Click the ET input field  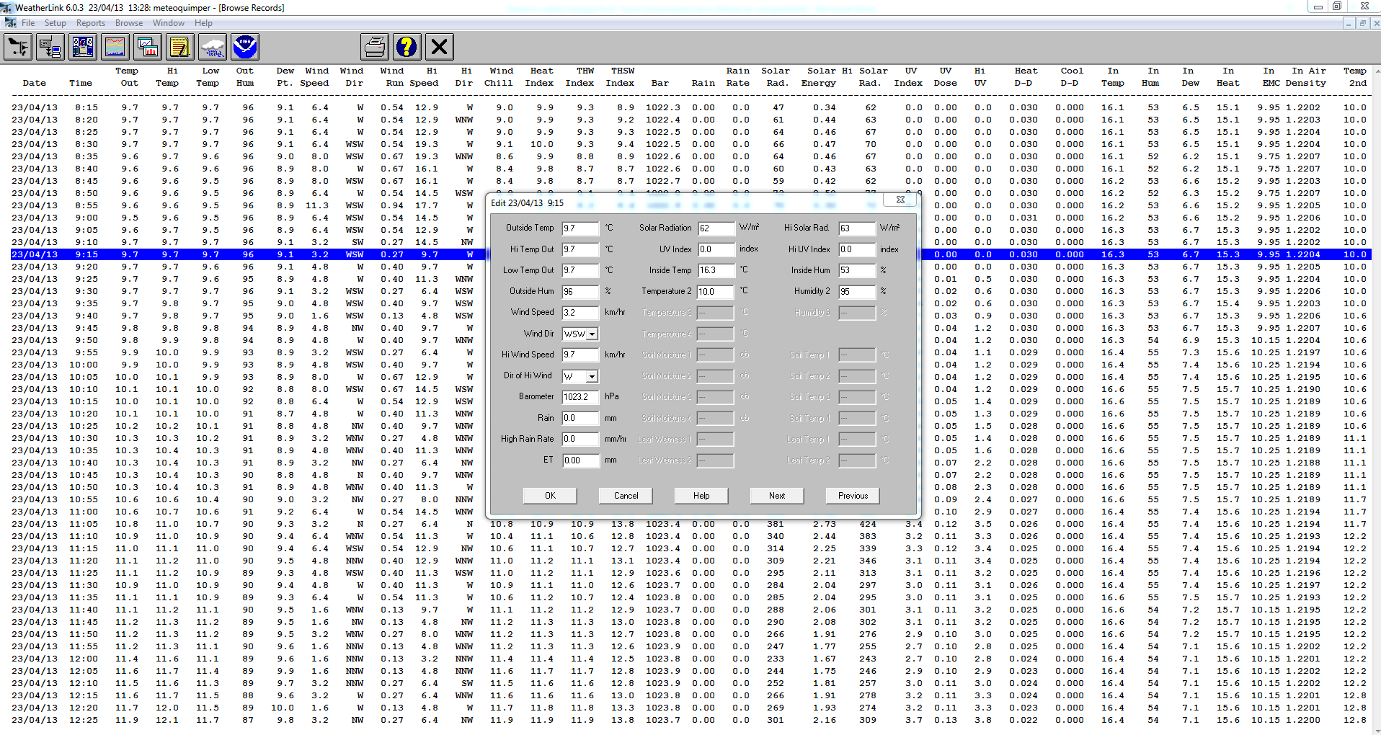[581, 460]
